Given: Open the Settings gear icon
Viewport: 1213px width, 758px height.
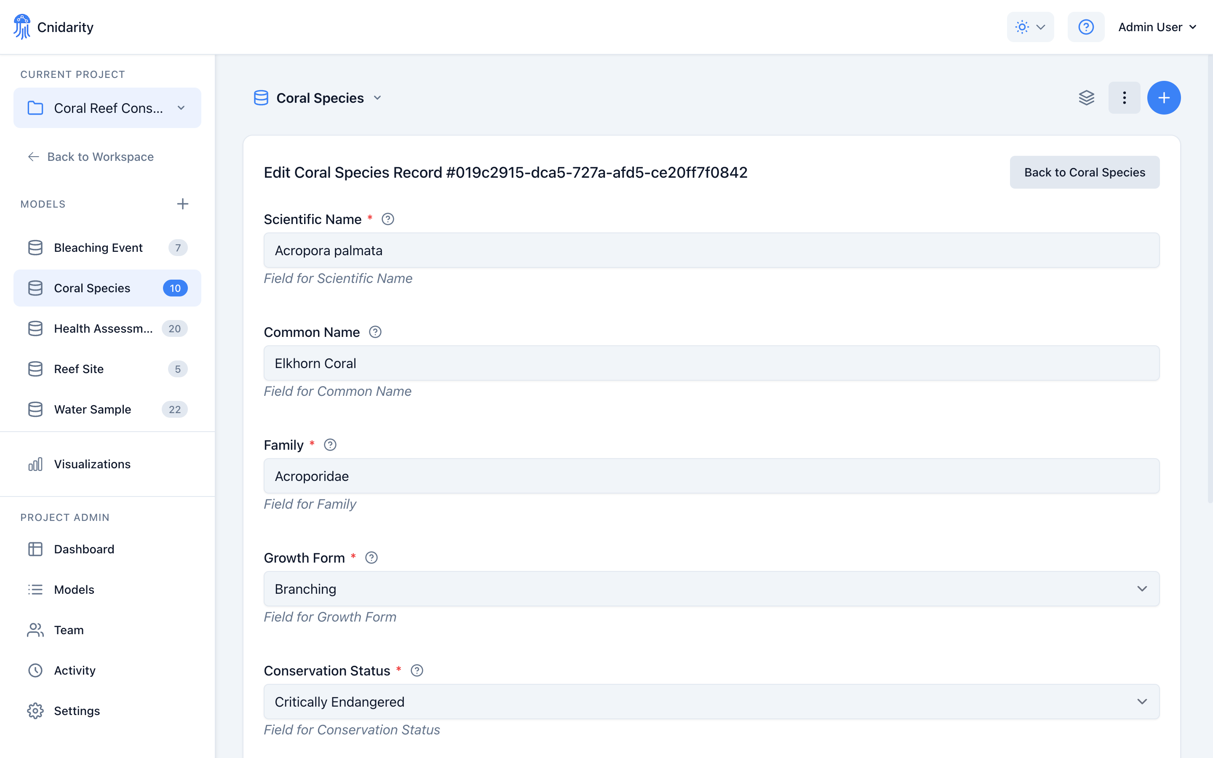Looking at the screenshot, I should tap(35, 710).
